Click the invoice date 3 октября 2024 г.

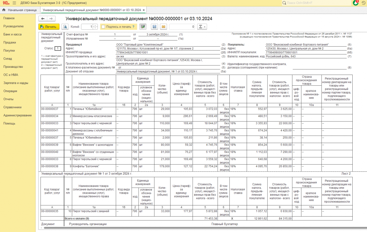point(158,34)
